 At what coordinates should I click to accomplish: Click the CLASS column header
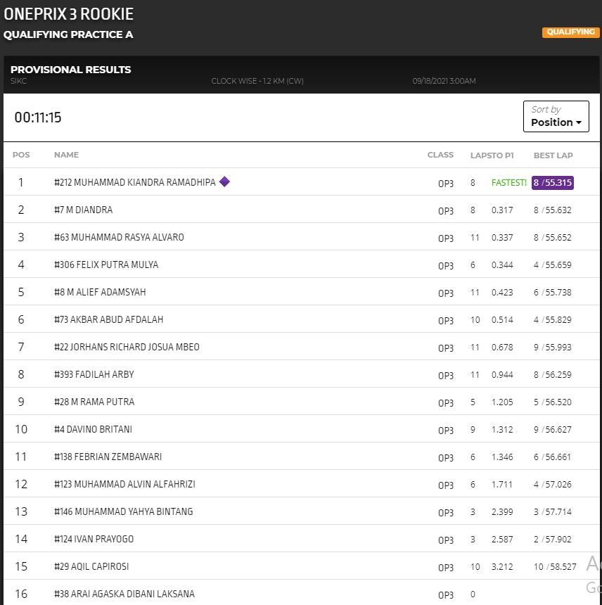(x=440, y=155)
